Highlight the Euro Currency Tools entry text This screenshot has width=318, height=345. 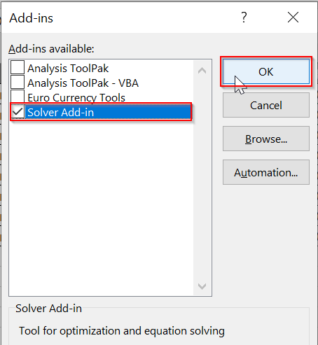click(76, 97)
